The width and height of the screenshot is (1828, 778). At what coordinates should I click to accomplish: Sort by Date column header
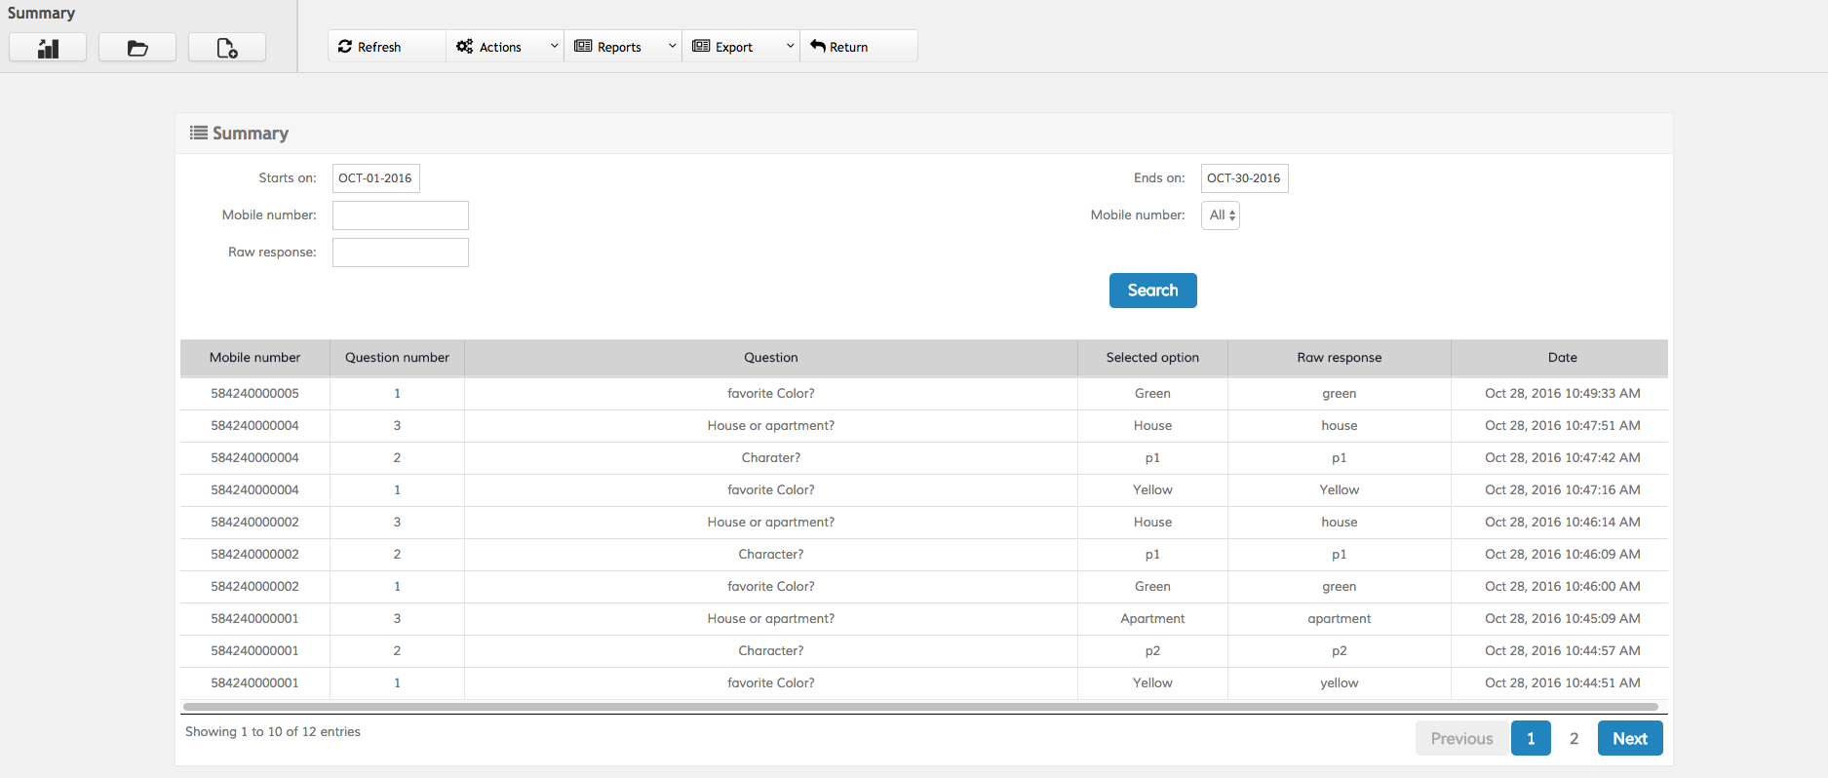coord(1562,358)
